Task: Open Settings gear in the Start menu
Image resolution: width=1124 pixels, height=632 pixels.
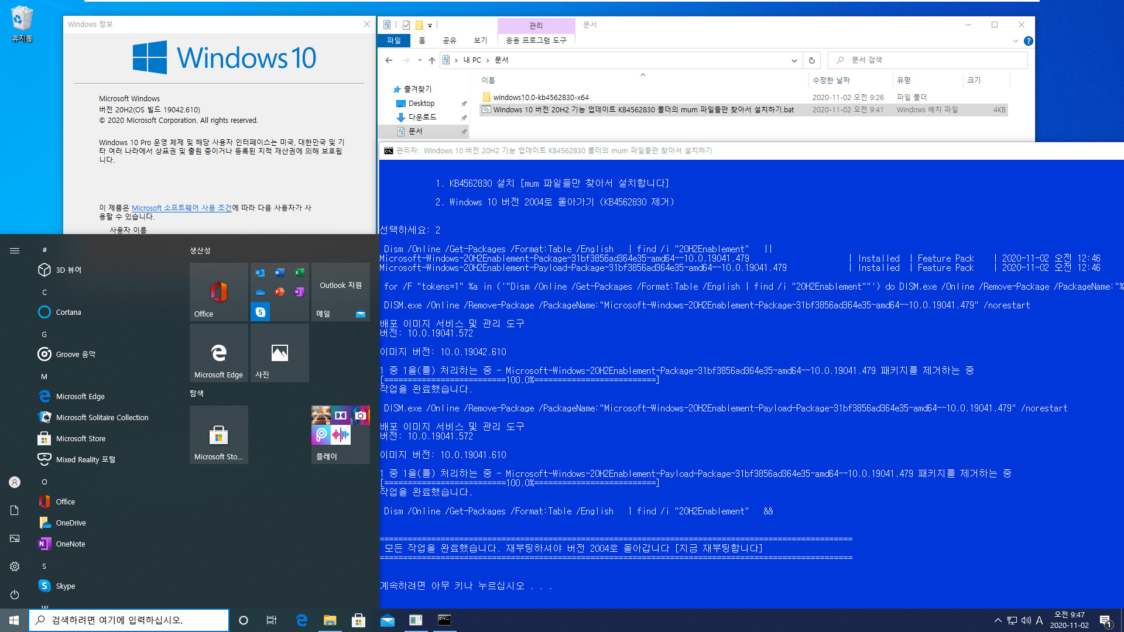Action: 15,566
